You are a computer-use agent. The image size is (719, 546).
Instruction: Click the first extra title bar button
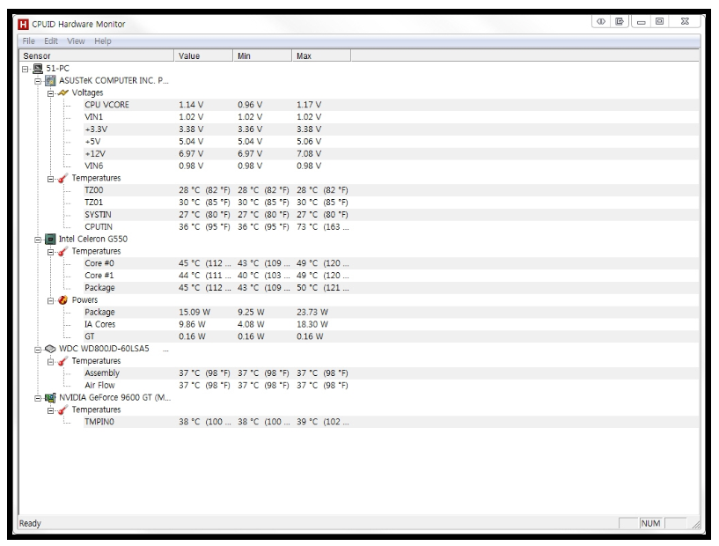pos(601,21)
